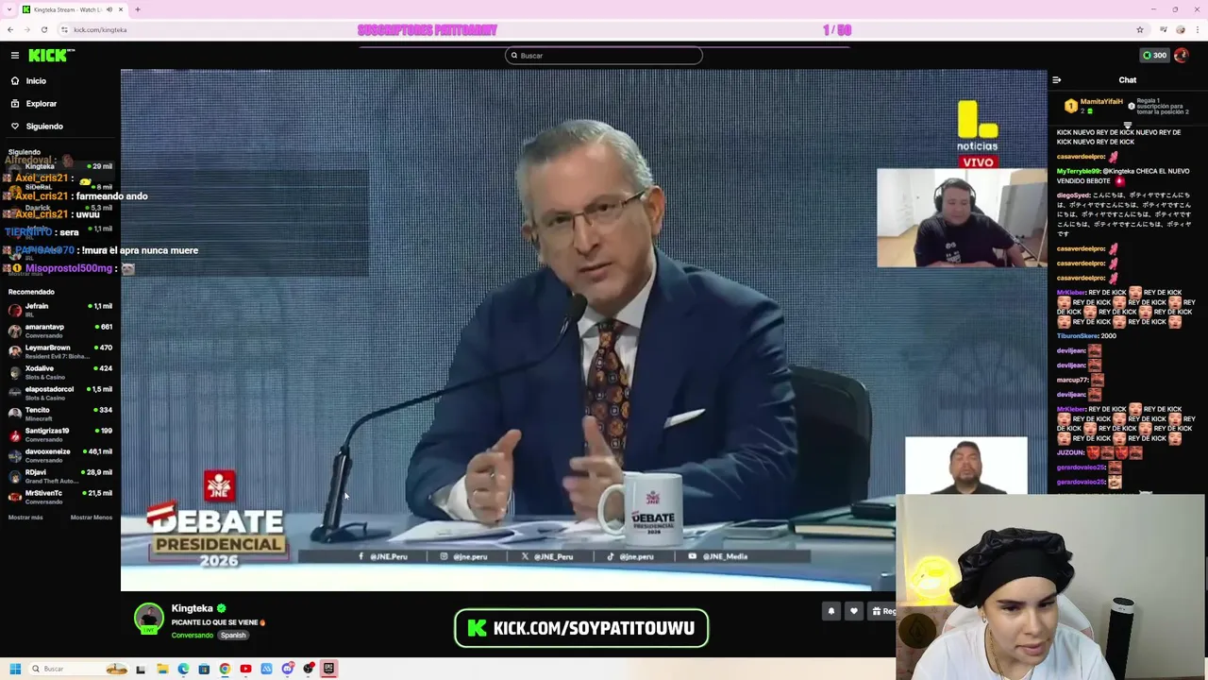Click the heart follow icon
Screen dimensions: 1208x680
(854, 612)
